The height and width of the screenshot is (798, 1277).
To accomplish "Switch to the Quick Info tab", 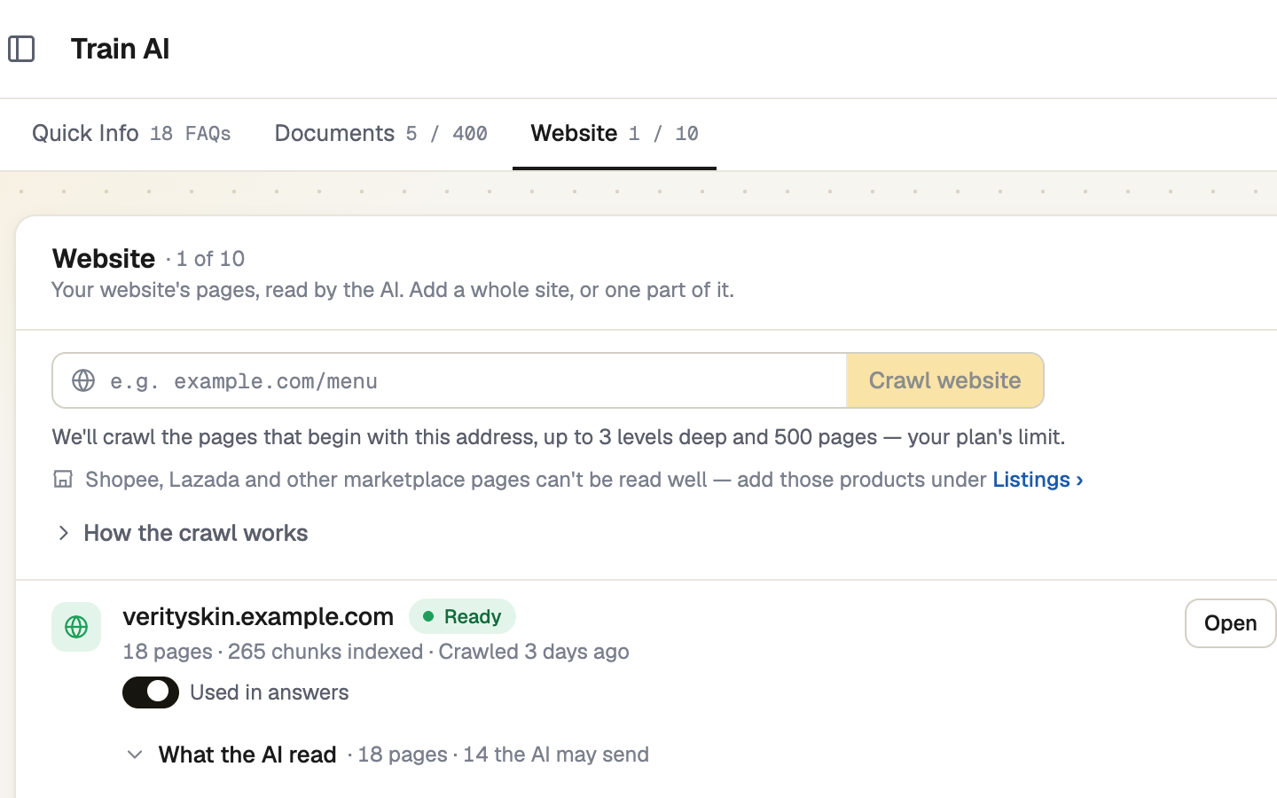I will tap(131, 133).
